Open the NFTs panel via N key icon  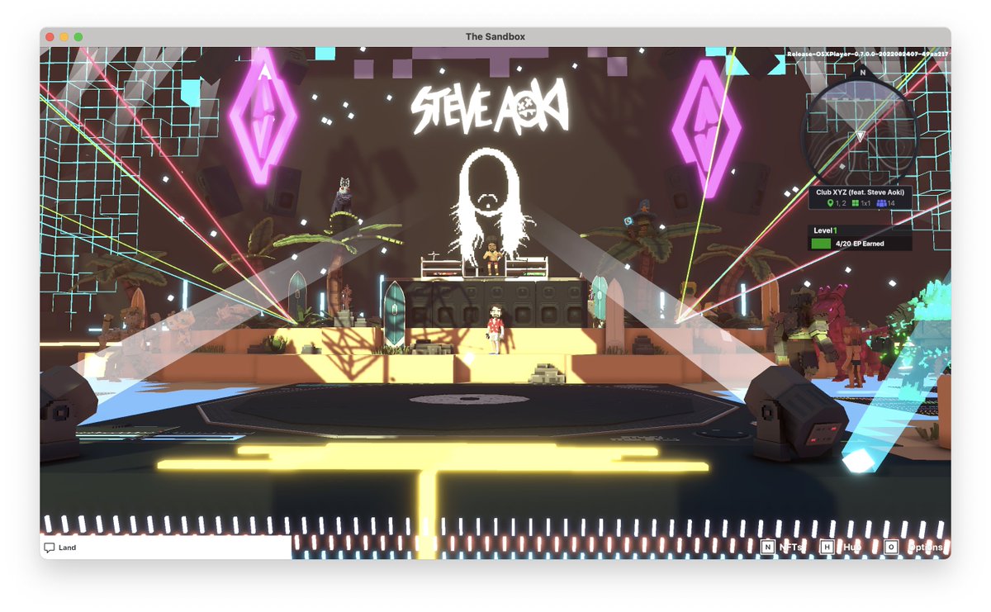768,547
